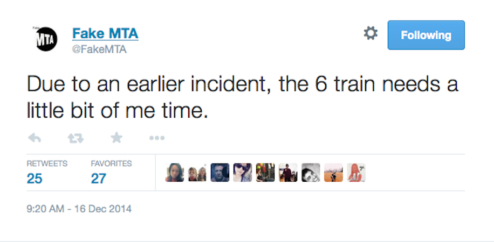Click the tweet text about the 6 train
The width and height of the screenshot is (494, 242).
243,96
